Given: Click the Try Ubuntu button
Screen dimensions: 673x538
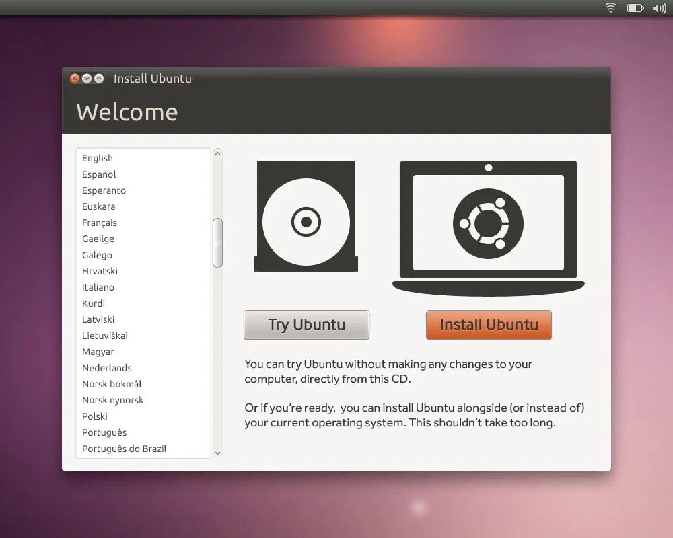Looking at the screenshot, I should [306, 325].
